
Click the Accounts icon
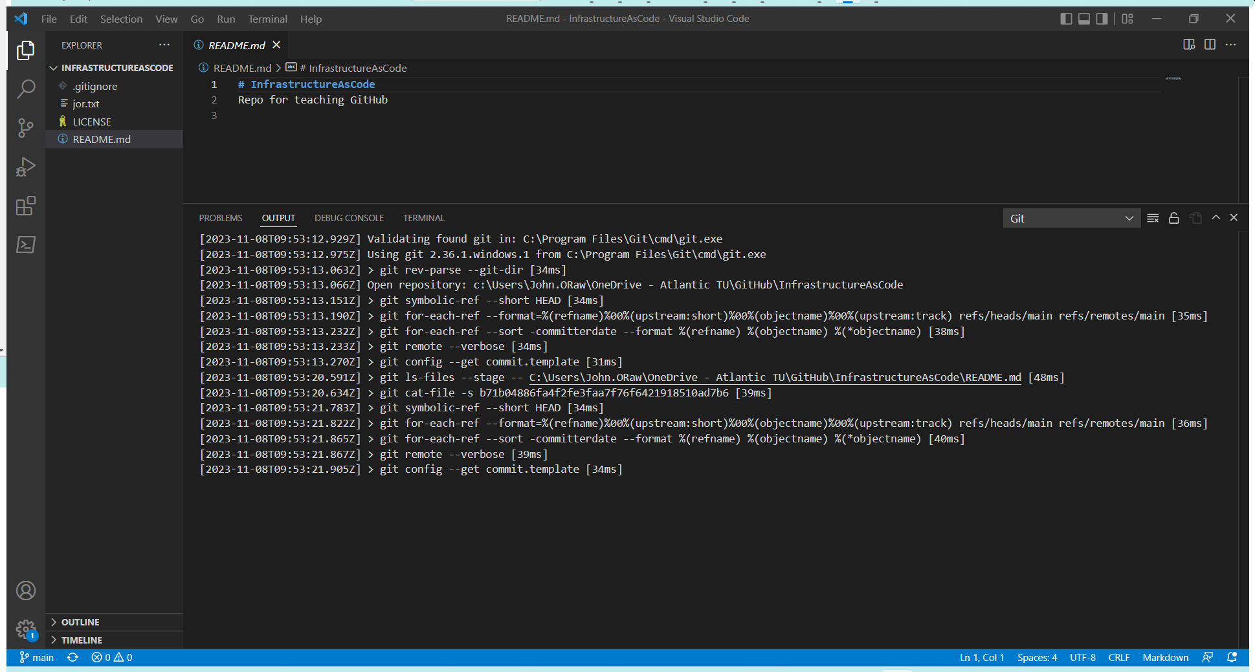coord(25,591)
